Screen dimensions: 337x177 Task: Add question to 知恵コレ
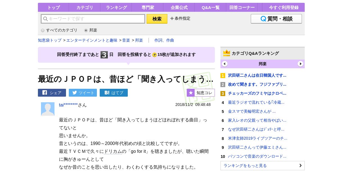(x=201, y=93)
